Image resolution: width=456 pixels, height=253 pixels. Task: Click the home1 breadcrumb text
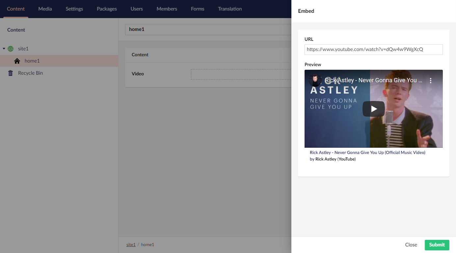click(148, 245)
